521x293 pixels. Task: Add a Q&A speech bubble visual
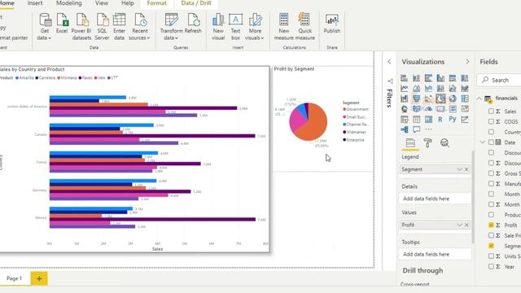click(x=416, y=129)
